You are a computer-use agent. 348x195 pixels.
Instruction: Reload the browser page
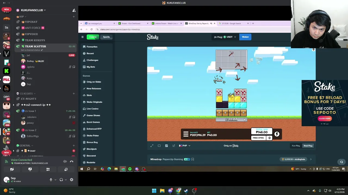(x=91, y=29)
